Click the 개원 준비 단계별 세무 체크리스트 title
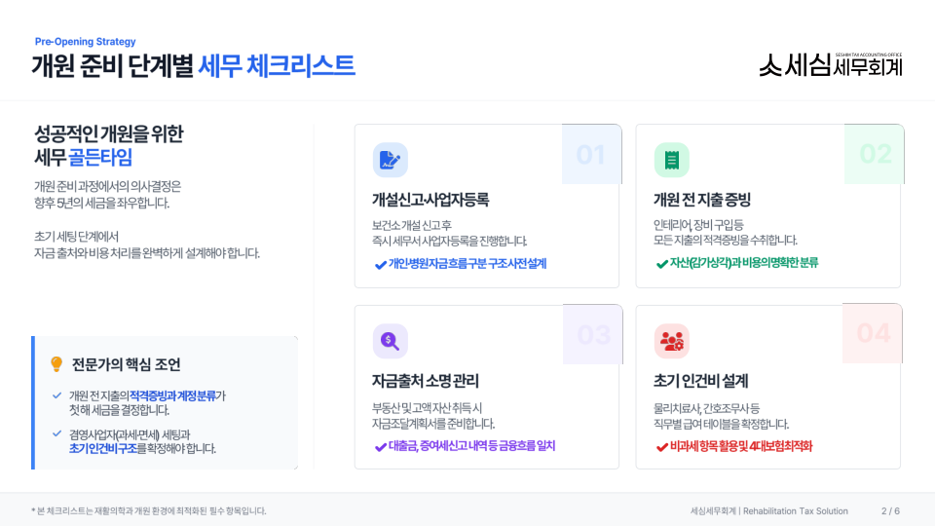 point(193,66)
